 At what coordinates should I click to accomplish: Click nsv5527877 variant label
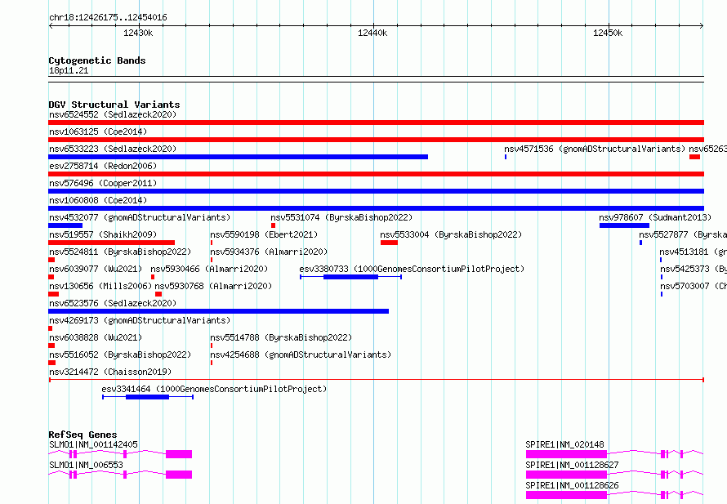click(683, 234)
